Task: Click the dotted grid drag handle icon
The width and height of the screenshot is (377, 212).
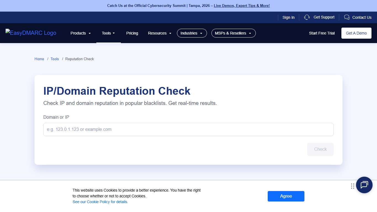Action: 352,186
